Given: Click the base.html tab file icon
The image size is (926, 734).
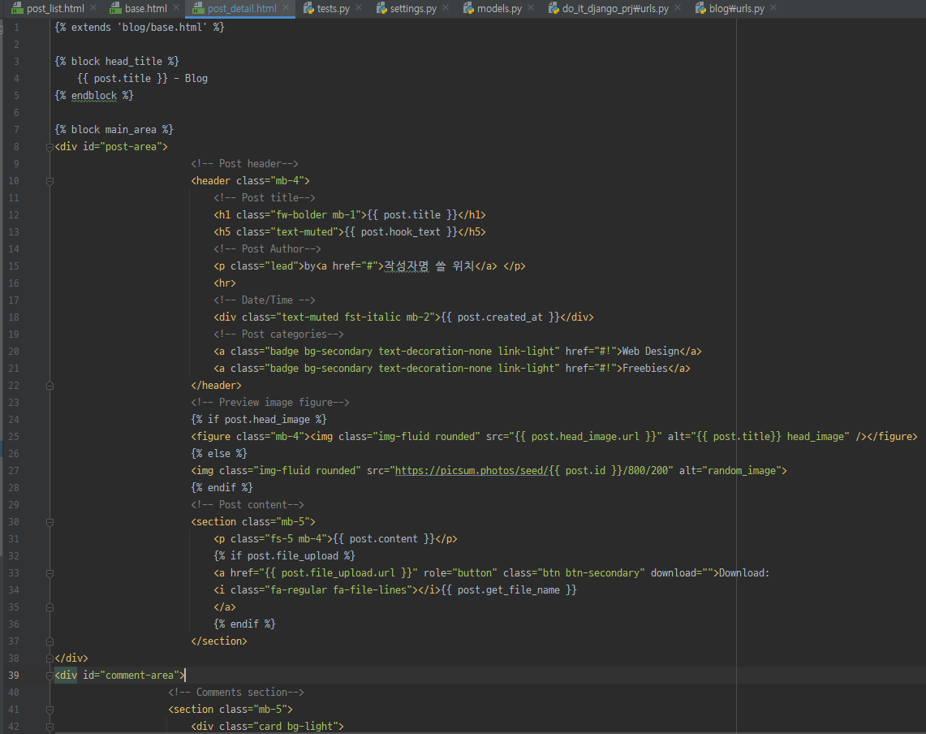Looking at the screenshot, I should 115,8.
